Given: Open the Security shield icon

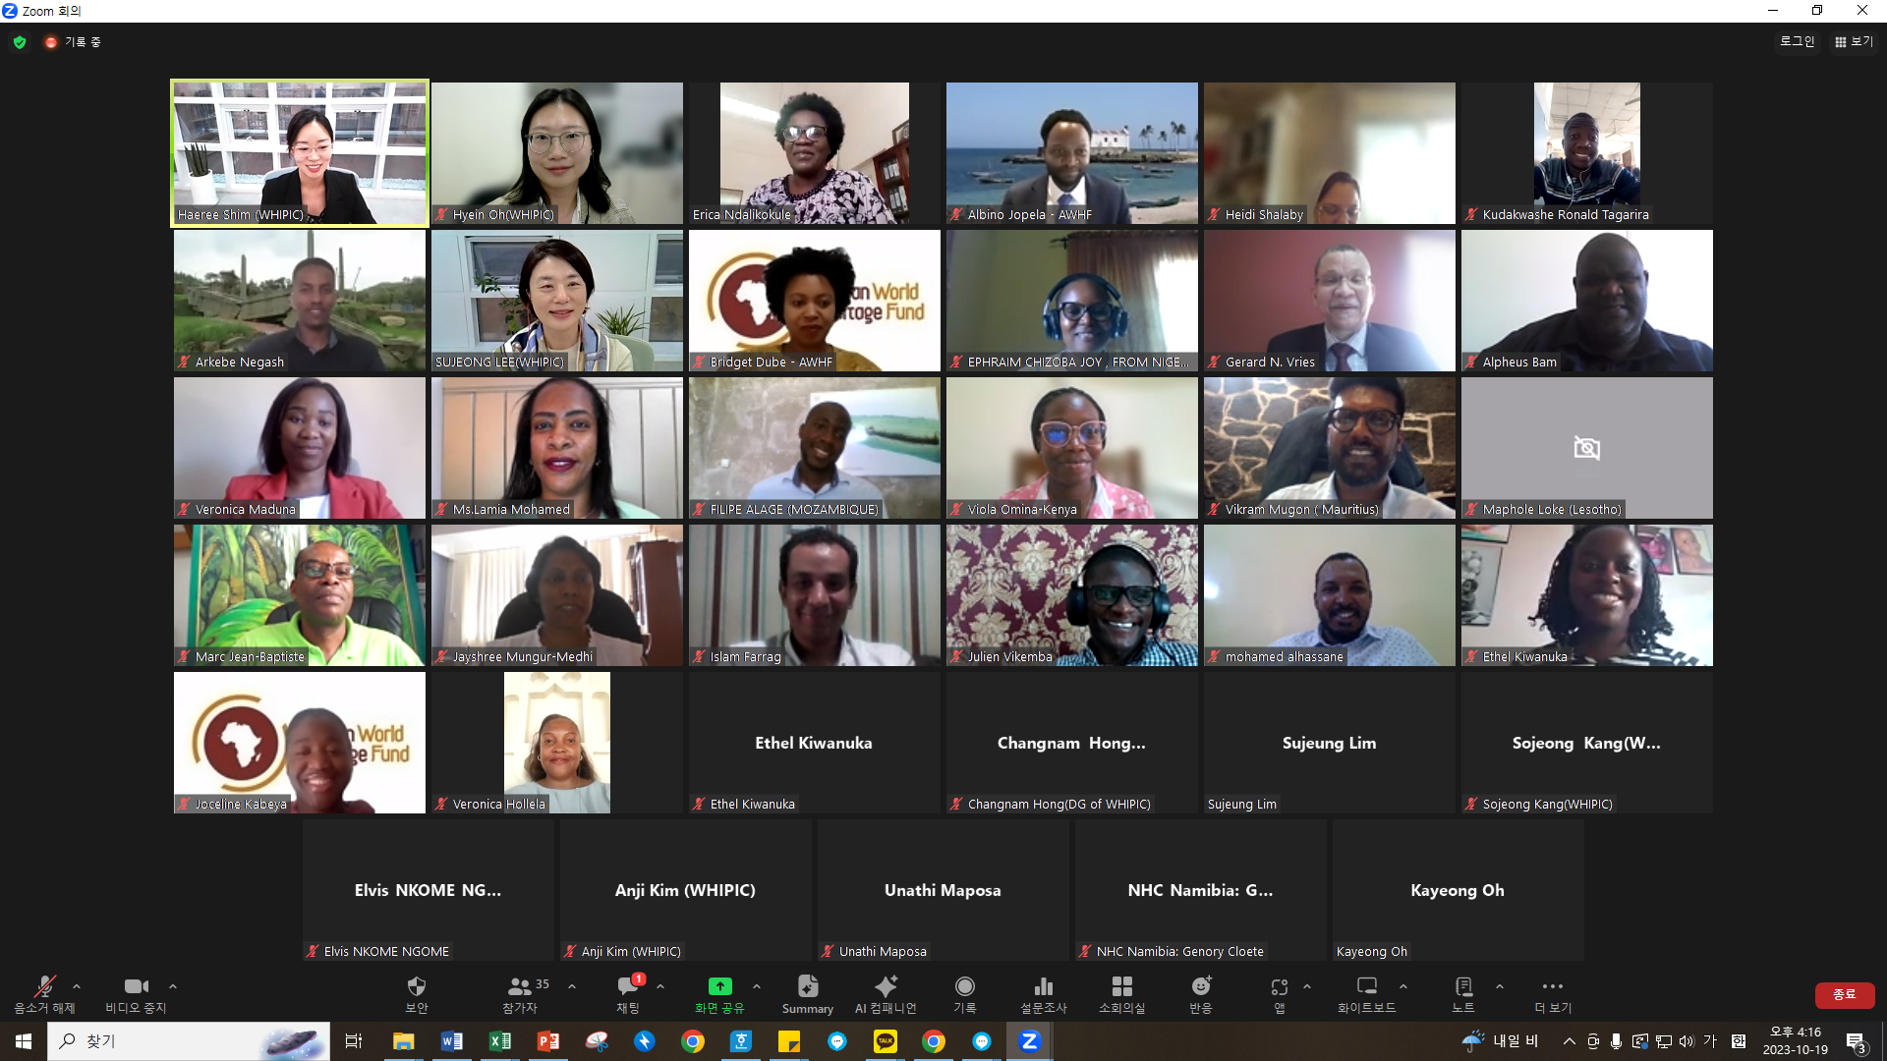Looking at the screenshot, I should point(416,986).
